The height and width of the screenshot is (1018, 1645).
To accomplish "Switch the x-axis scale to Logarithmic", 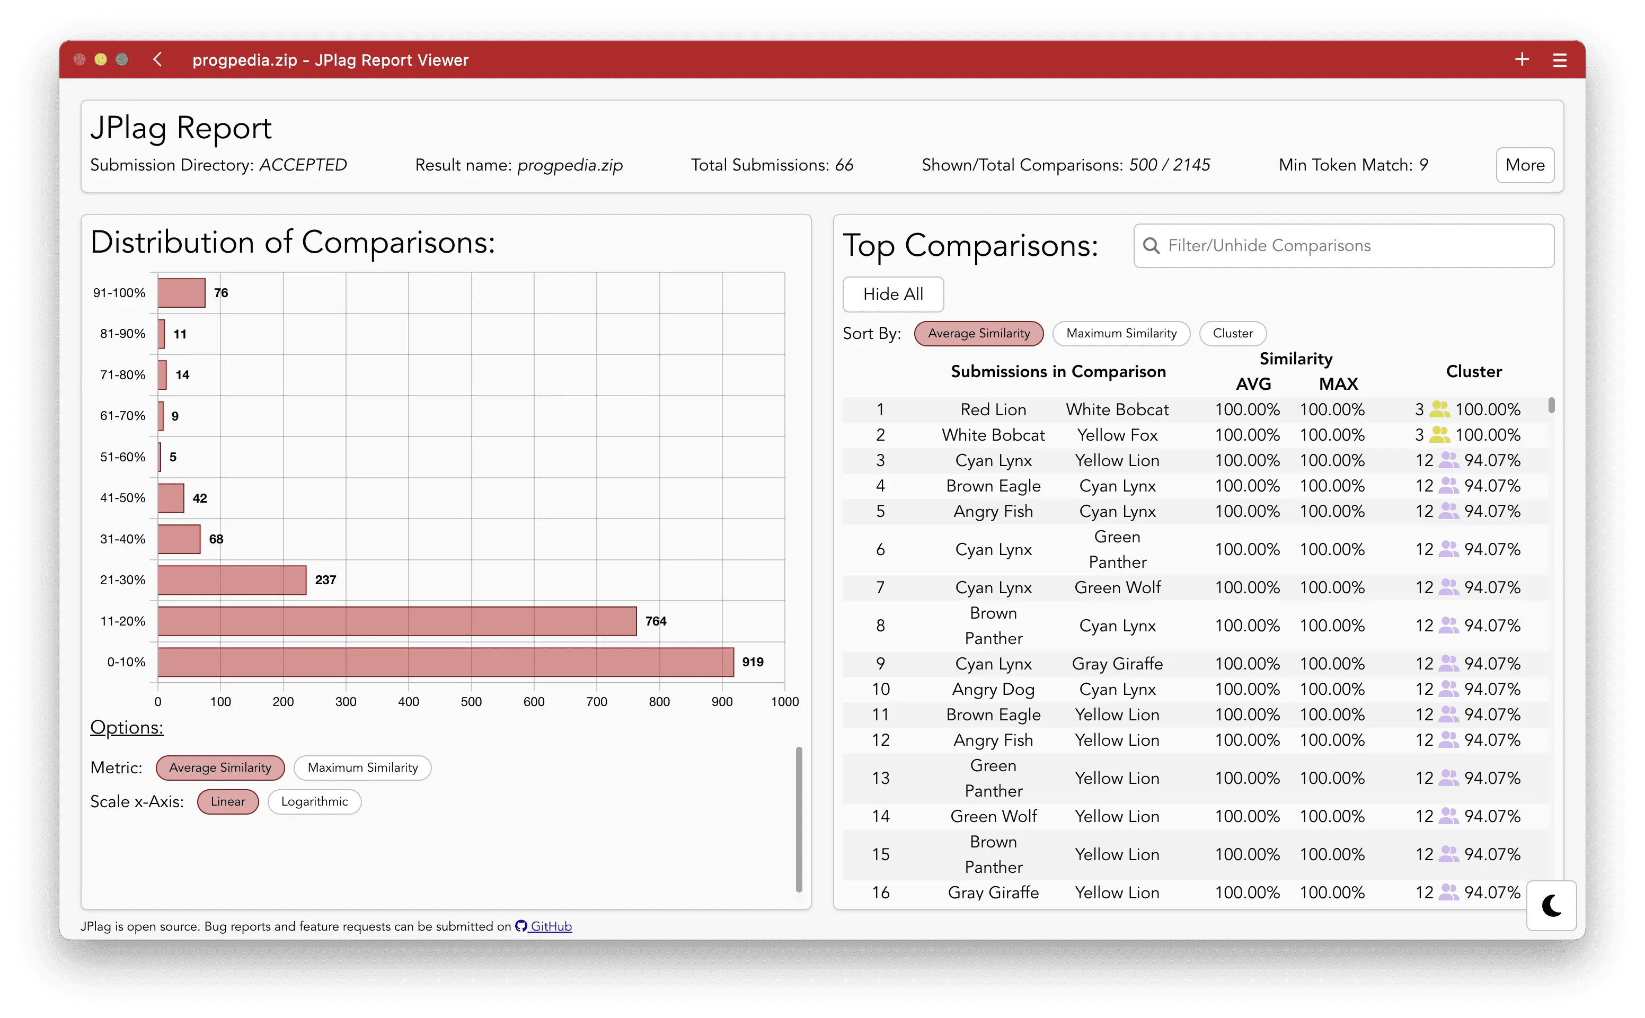I will pos(314,802).
